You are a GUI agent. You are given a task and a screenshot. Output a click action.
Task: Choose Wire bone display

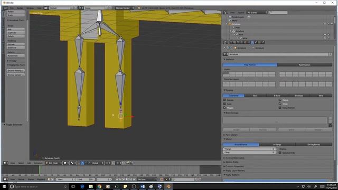click(321, 96)
